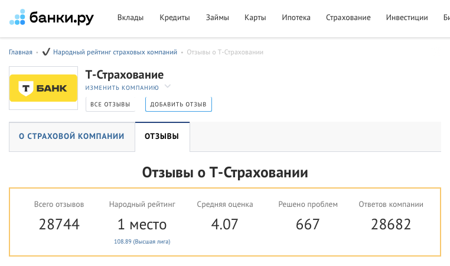Click the Все отзывы button
The image size is (450, 266).
(110, 104)
